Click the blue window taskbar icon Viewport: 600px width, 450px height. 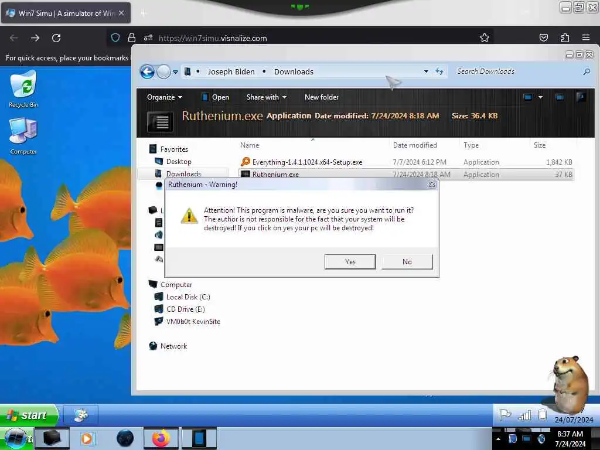[199, 438]
